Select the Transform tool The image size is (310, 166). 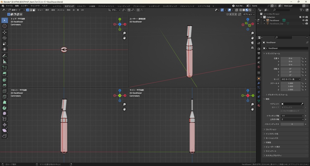pyautogui.click(x=5, y=49)
